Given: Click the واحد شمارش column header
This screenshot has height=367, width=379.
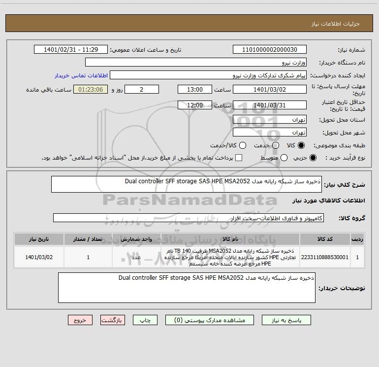Looking at the screenshot, I should (136, 239).
